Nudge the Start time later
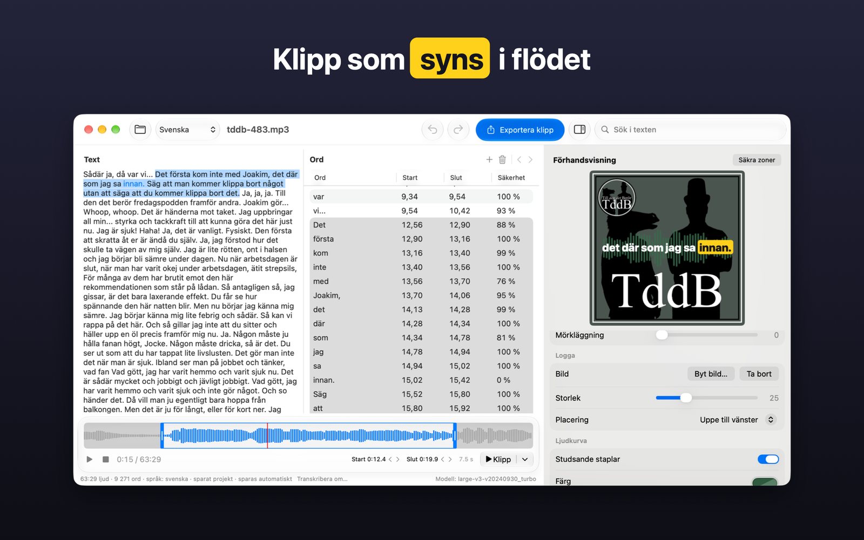Screen dimensions: 864x540 [398, 460]
